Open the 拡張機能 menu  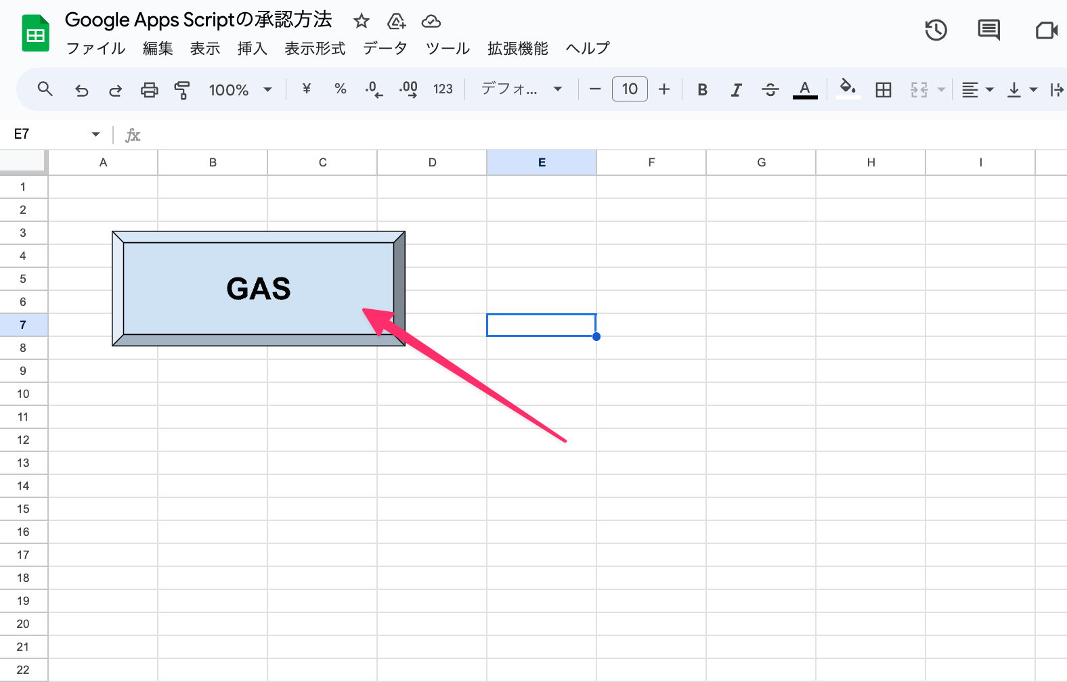pos(518,49)
